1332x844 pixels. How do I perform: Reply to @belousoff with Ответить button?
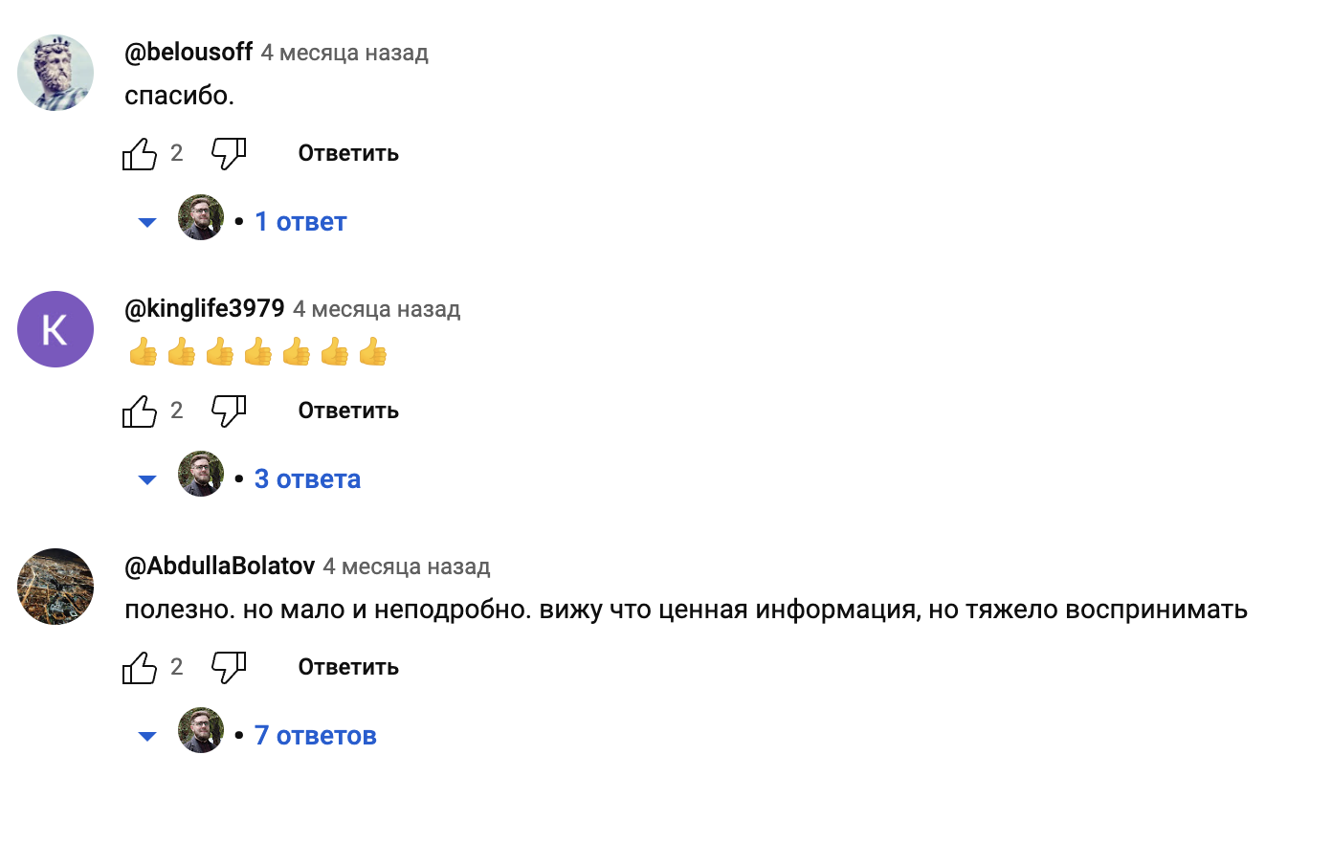click(x=348, y=153)
